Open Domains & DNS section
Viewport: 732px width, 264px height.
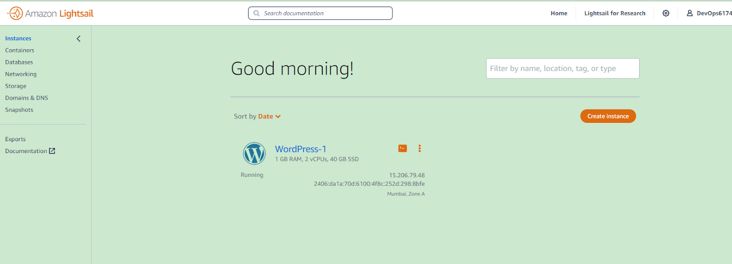click(27, 98)
